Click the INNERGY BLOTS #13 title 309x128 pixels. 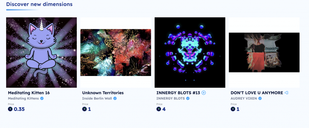point(178,93)
